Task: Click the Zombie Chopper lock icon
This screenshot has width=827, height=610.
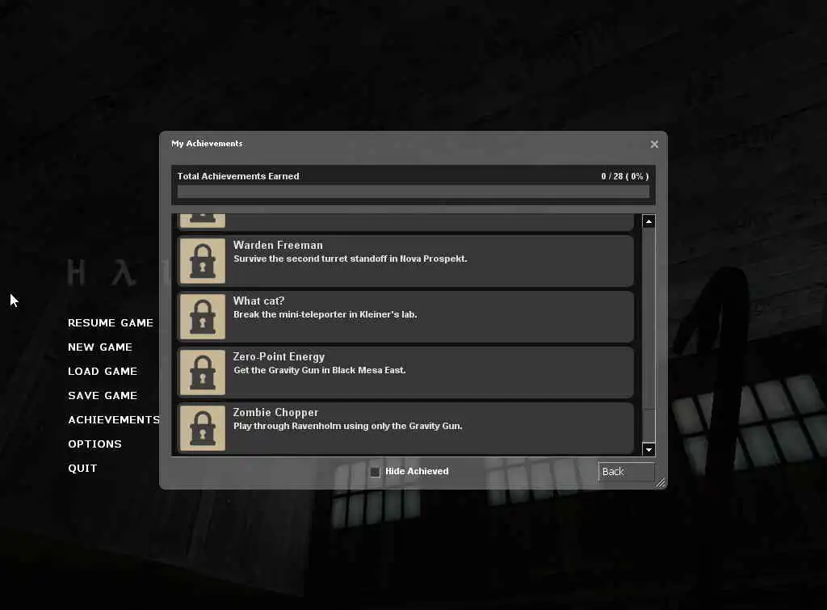Action: (203, 428)
